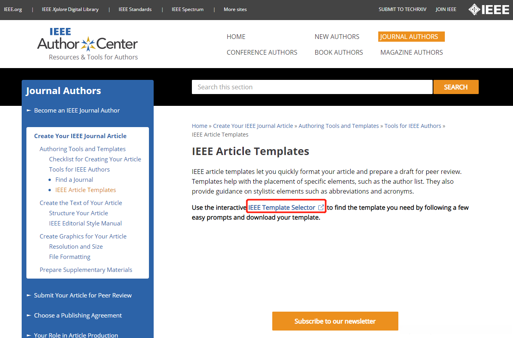Click the Journal Authors sidebar heading
Screen dimensions: 513x338
tap(63, 91)
